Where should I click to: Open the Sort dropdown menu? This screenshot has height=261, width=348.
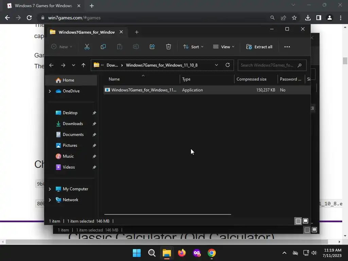point(193,47)
